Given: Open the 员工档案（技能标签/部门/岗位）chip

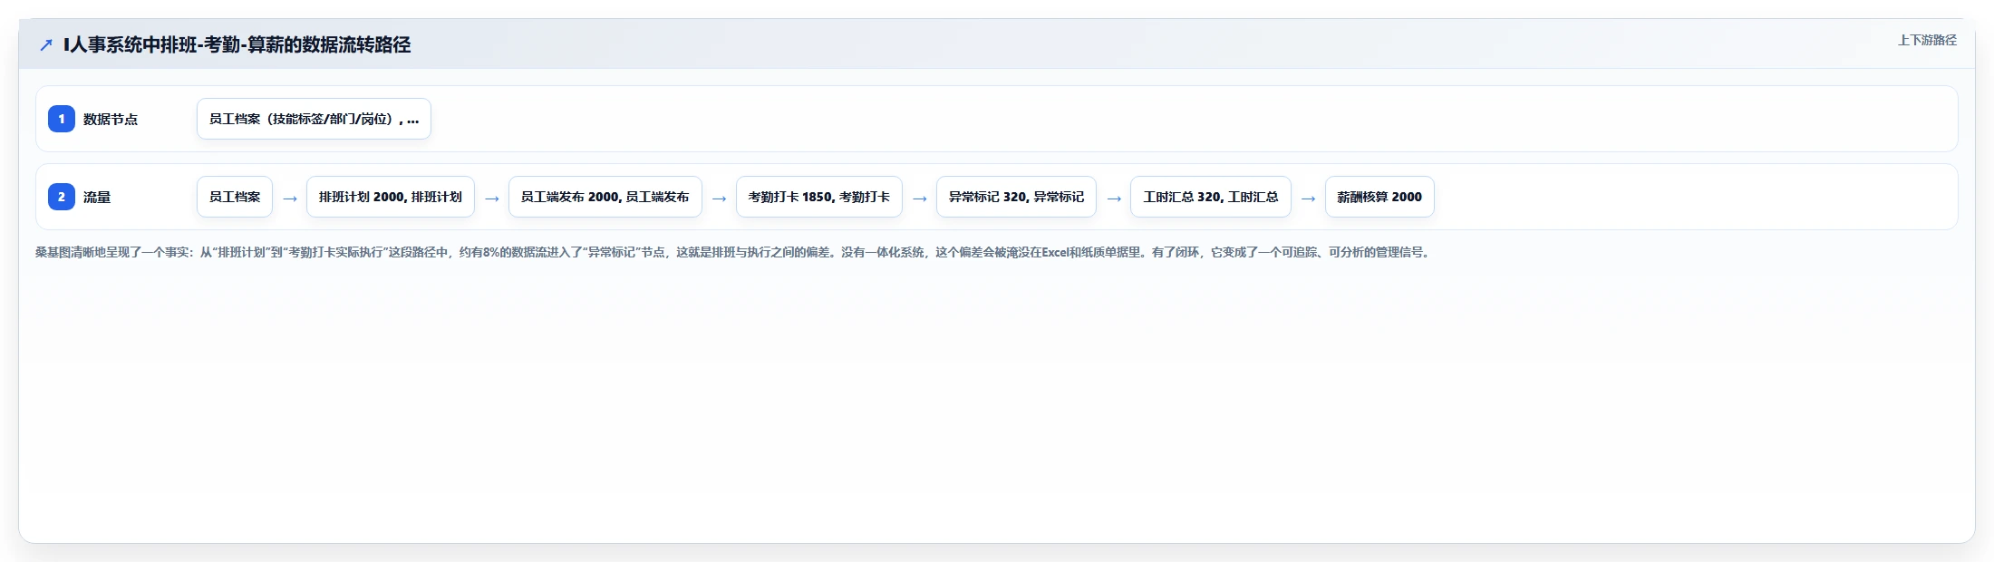Looking at the screenshot, I should tap(314, 119).
